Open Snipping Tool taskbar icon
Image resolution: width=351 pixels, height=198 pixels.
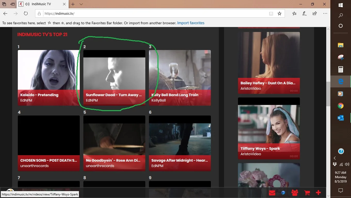341,57
